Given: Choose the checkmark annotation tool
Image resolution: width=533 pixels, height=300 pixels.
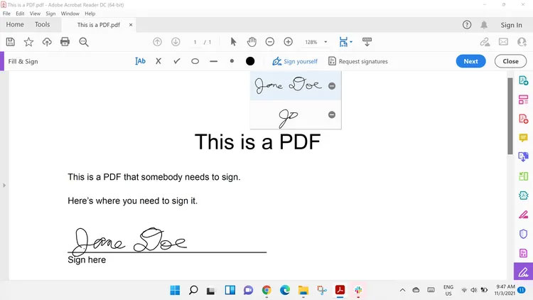Looking at the screenshot, I should click(x=177, y=61).
